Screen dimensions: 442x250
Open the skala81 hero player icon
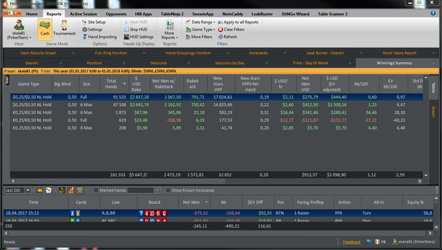tap(19, 25)
